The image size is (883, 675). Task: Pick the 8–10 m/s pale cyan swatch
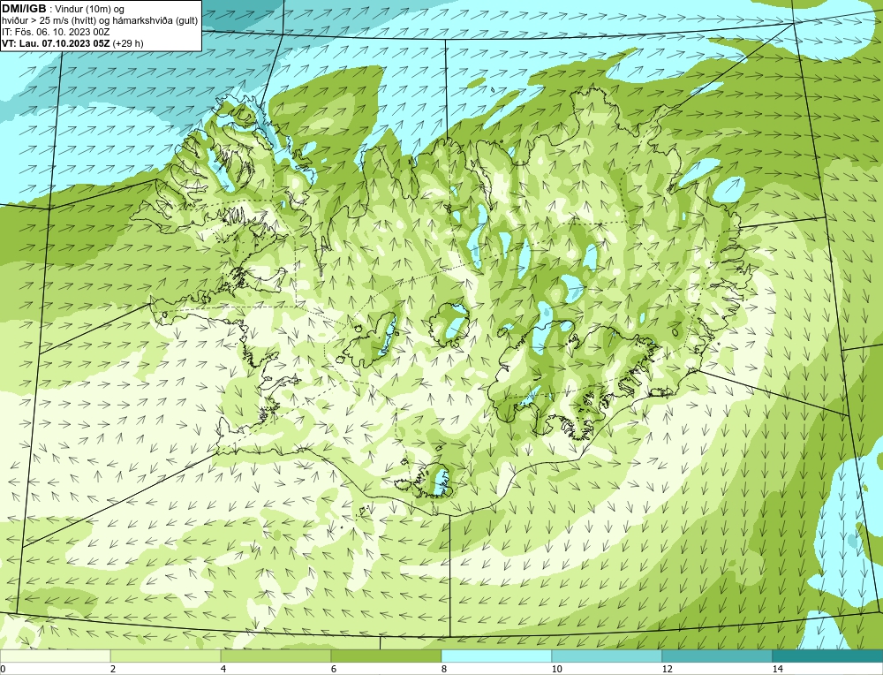click(x=496, y=656)
